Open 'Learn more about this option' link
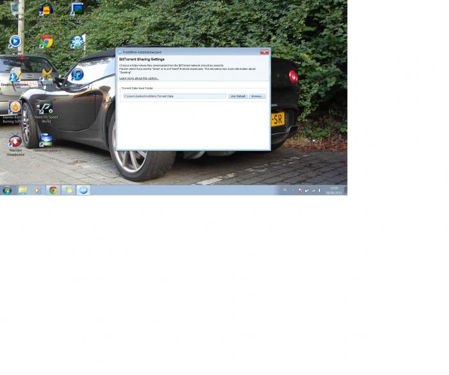Viewport: 449px width, 375px height. [x=139, y=78]
